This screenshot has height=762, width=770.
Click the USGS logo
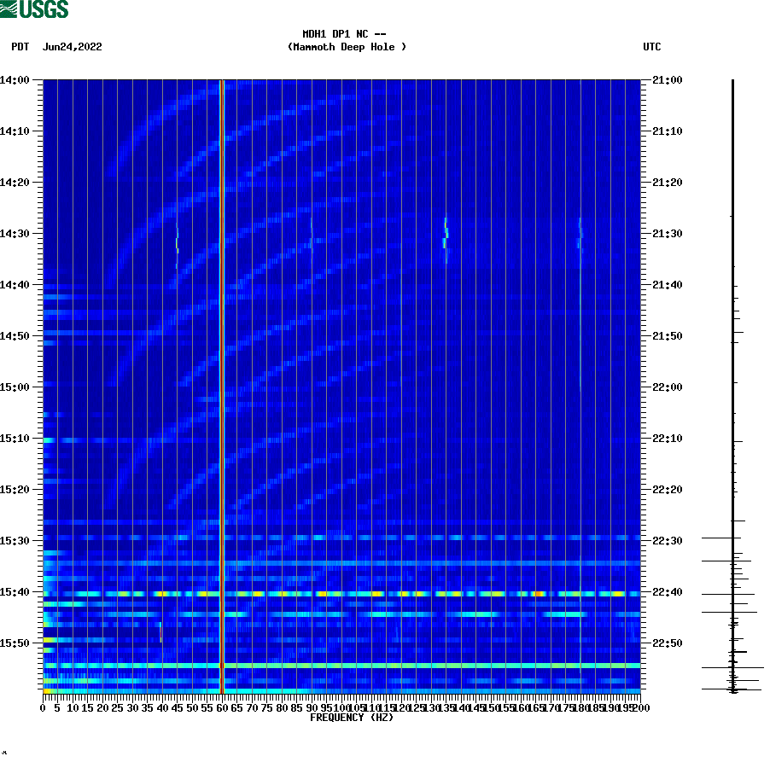(x=34, y=9)
